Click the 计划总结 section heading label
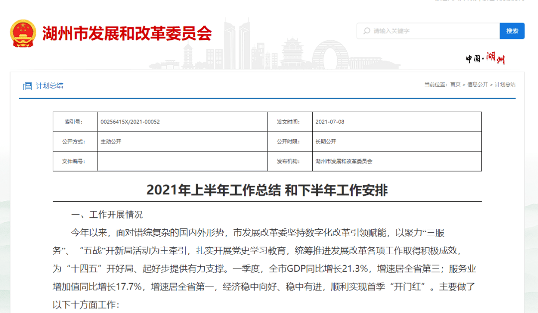Viewport: 538px width, 313px height. (x=50, y=85)
